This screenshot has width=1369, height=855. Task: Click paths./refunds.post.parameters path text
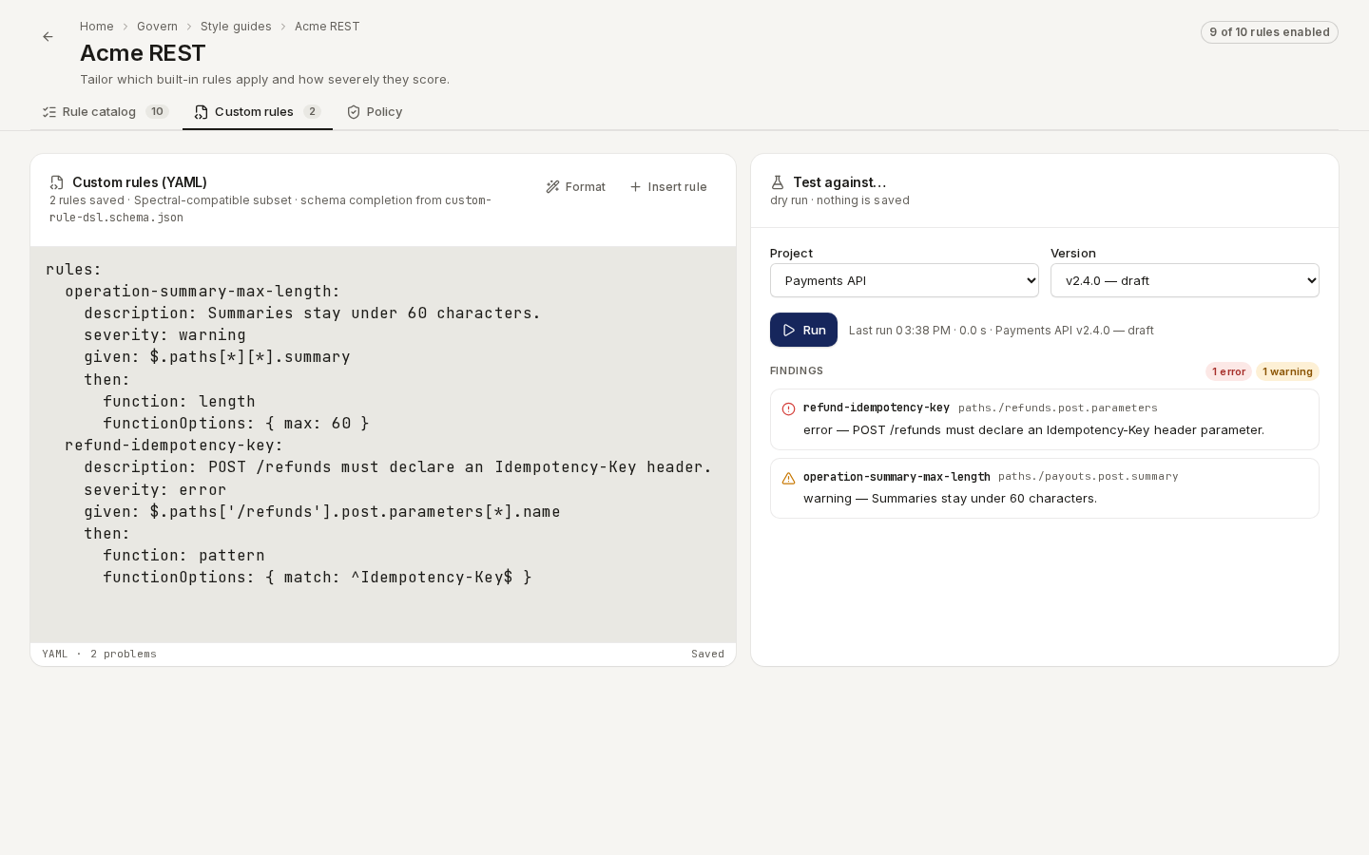coord(1058,408)
